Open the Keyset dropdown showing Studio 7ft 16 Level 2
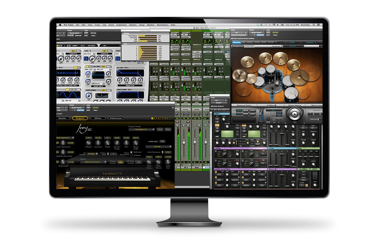379x240 pixels. pos(93,162)
